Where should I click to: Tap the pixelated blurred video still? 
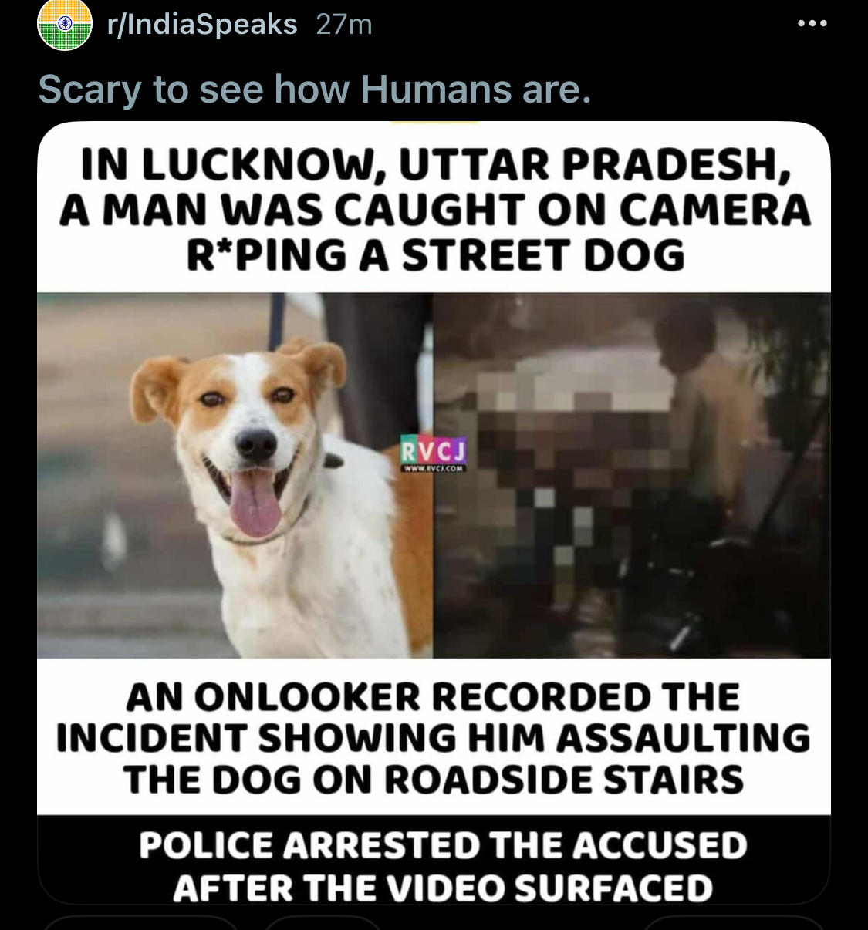(632, 475)
